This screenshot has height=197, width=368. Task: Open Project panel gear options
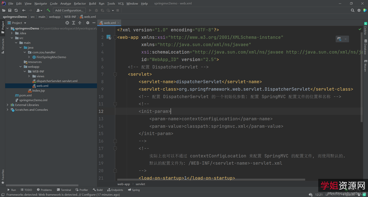click(88, 23)
